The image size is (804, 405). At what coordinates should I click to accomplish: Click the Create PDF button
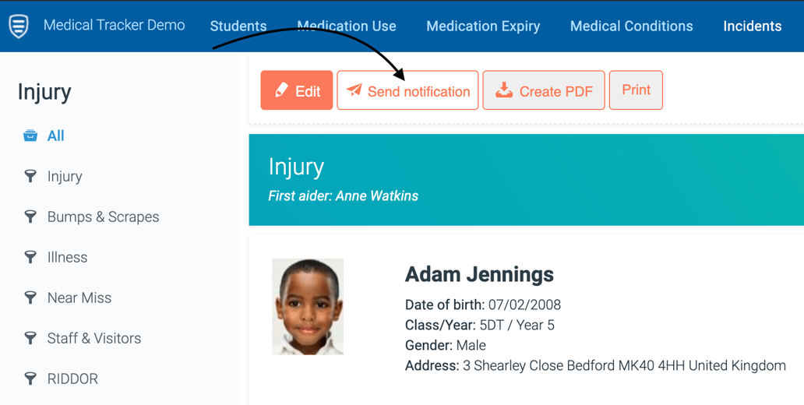pyautogui.click(x=544, y=90)
